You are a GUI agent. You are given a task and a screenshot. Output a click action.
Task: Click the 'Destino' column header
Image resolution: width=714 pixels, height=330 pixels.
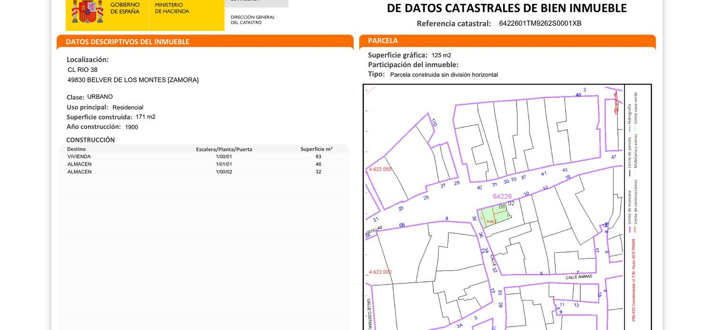coord(76,149)
